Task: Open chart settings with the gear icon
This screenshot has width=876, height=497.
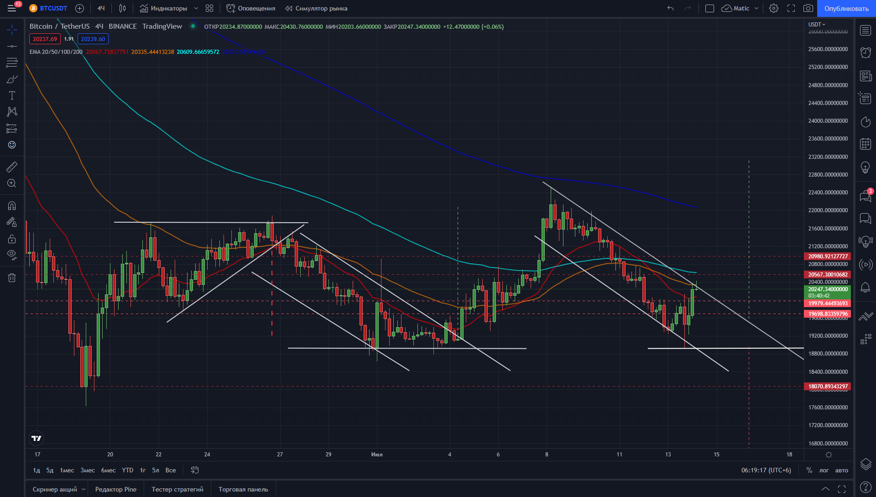Action: pos(774,8)
